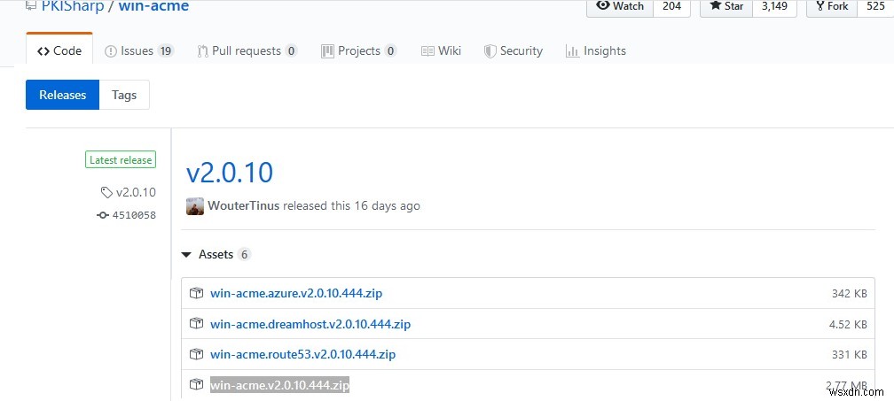Image resolution: width=894 pixels, height=401 pixels.
Task: Open the v2.0.10 tag link in sidebar
Action: coord(136,192)
